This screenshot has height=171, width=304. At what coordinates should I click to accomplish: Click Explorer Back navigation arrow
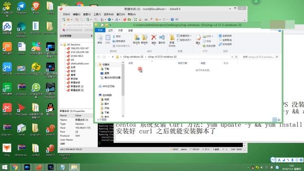point(98,57)
